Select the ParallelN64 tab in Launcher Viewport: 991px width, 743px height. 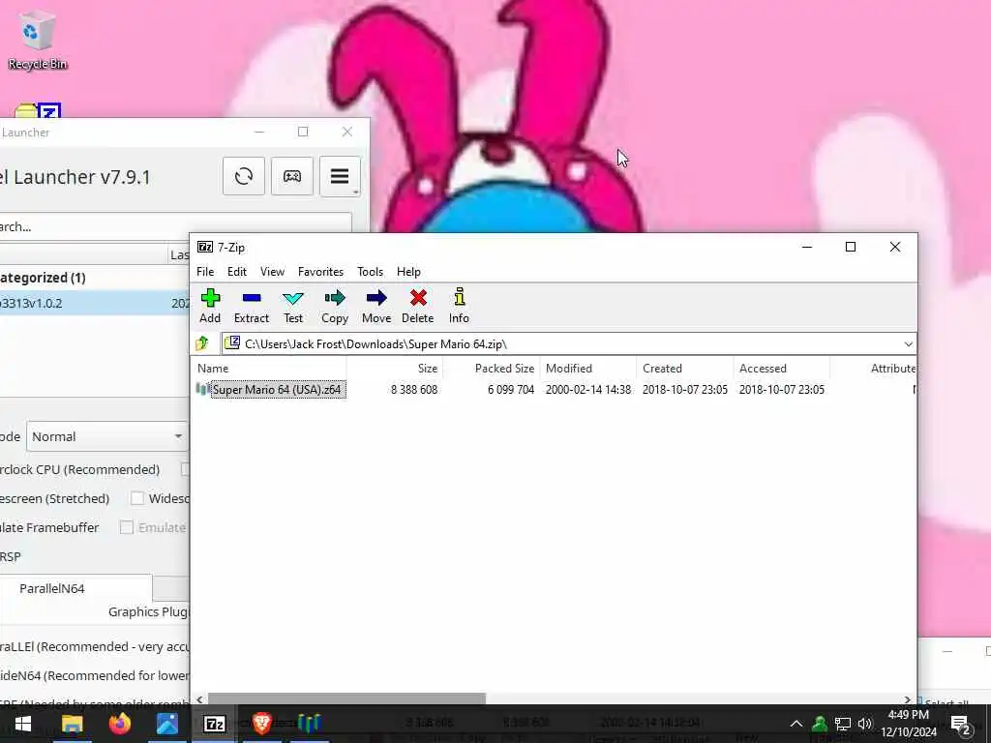click(x=75, y=588)
